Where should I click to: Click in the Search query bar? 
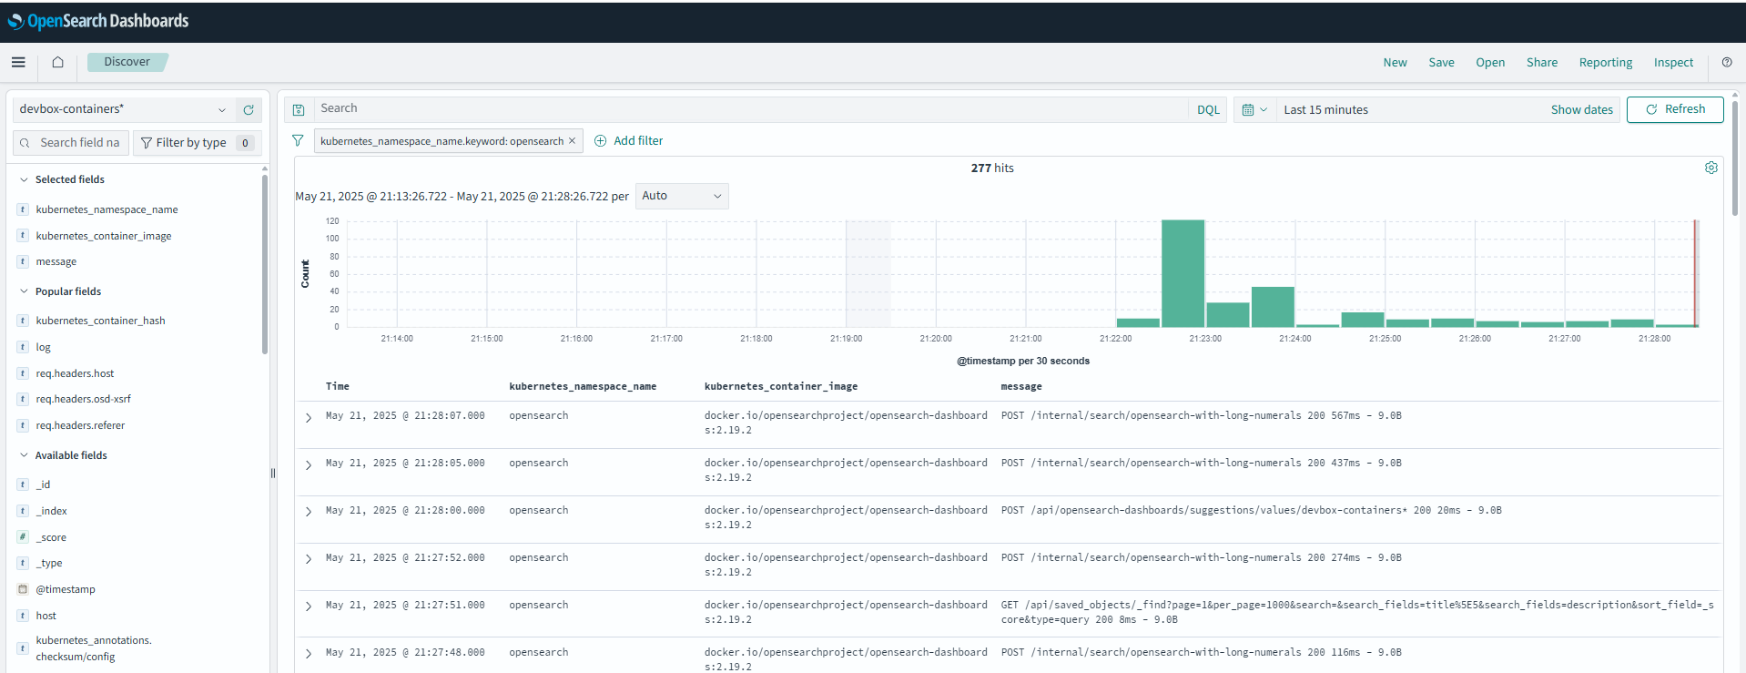click(x=750, y=108)
